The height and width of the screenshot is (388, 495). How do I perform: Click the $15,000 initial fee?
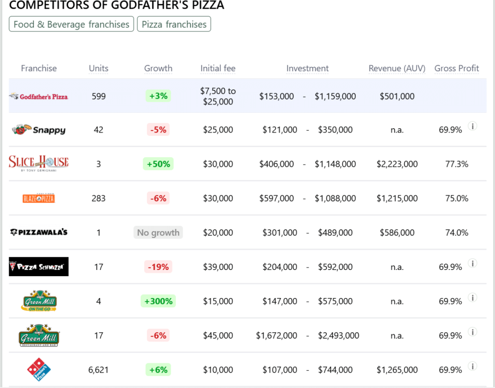pyautogui.click(x=218, y=301)
